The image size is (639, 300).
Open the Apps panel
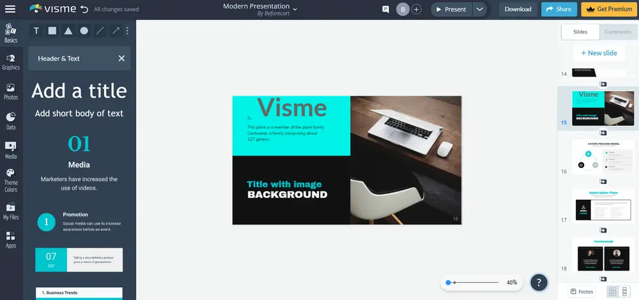click(x=11, y=240)
